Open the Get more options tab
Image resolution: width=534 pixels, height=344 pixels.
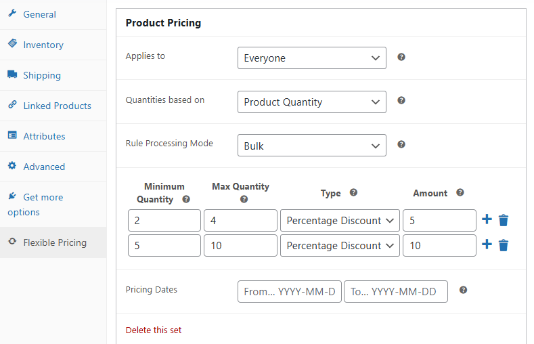pos(53,205)
